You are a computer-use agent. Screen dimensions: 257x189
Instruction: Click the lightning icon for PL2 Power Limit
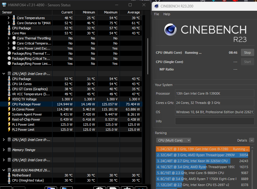9,129
